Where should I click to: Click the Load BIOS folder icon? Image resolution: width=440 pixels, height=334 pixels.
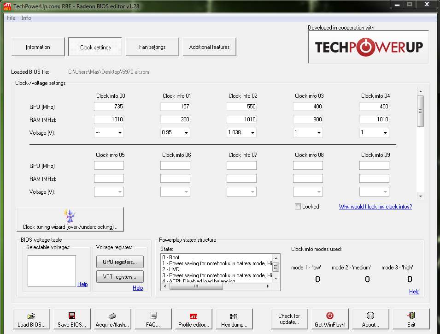tap(31, 316)
